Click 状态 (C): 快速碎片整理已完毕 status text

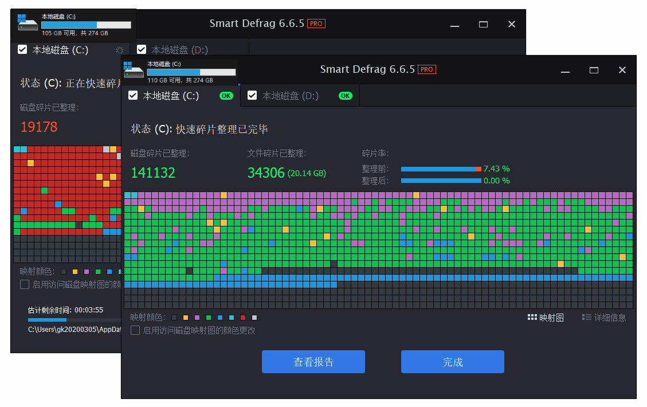[199, 129]
